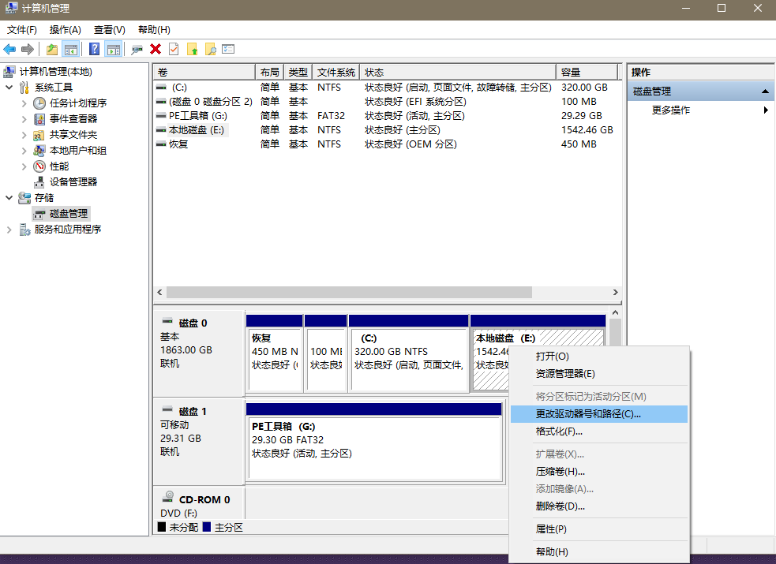The image size is (776, 564).
Task: Click the folder up-one-level toolbar icon
Action: (x=52, y=50)
